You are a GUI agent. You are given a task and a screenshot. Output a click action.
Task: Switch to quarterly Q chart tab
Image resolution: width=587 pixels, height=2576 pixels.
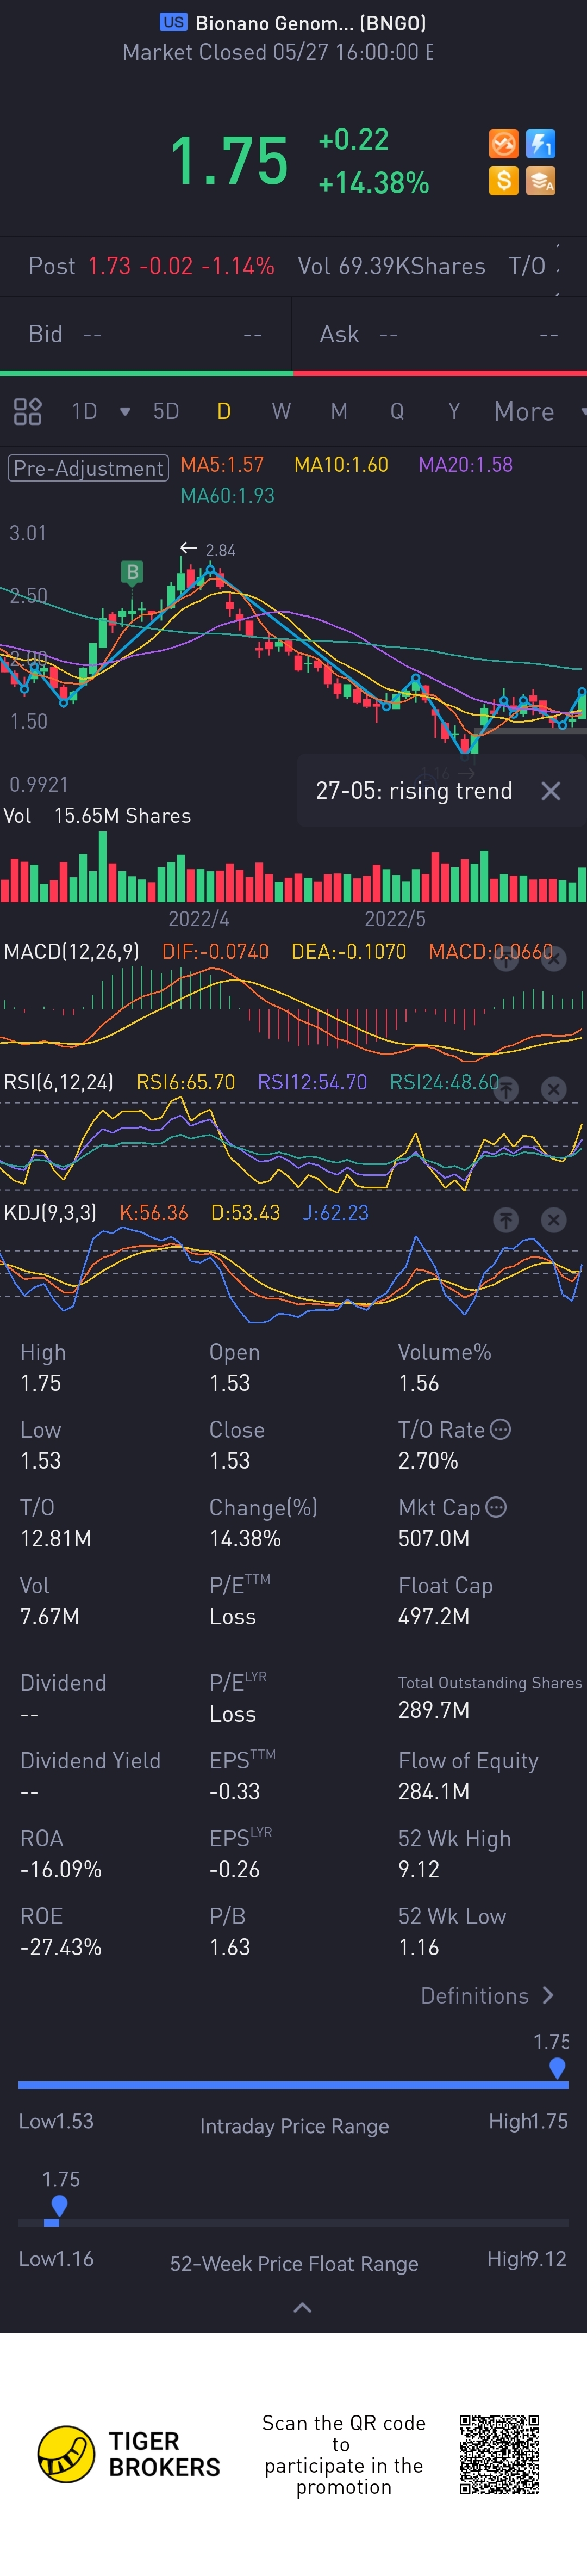[397, 411]
